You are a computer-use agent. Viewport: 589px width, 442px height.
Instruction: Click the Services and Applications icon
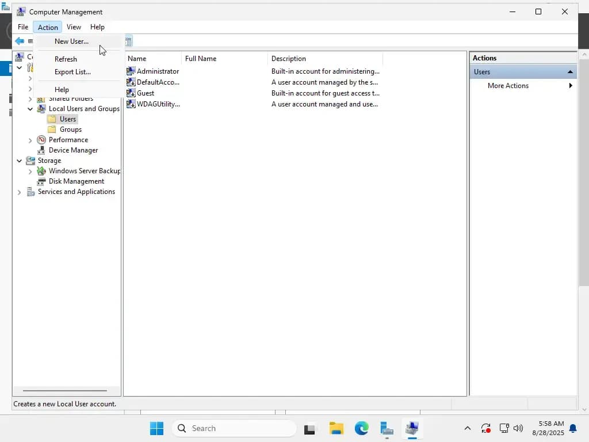pos(30,192)
